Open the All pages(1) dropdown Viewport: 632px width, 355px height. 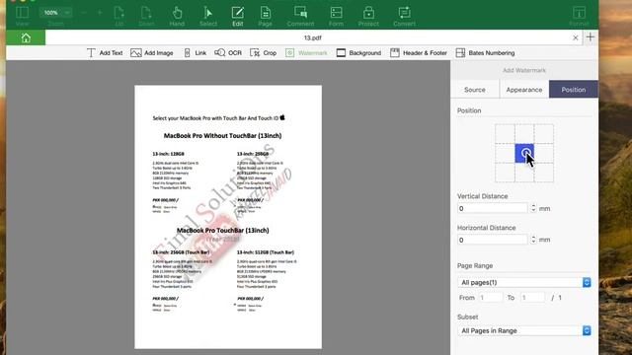click(524, 283)
